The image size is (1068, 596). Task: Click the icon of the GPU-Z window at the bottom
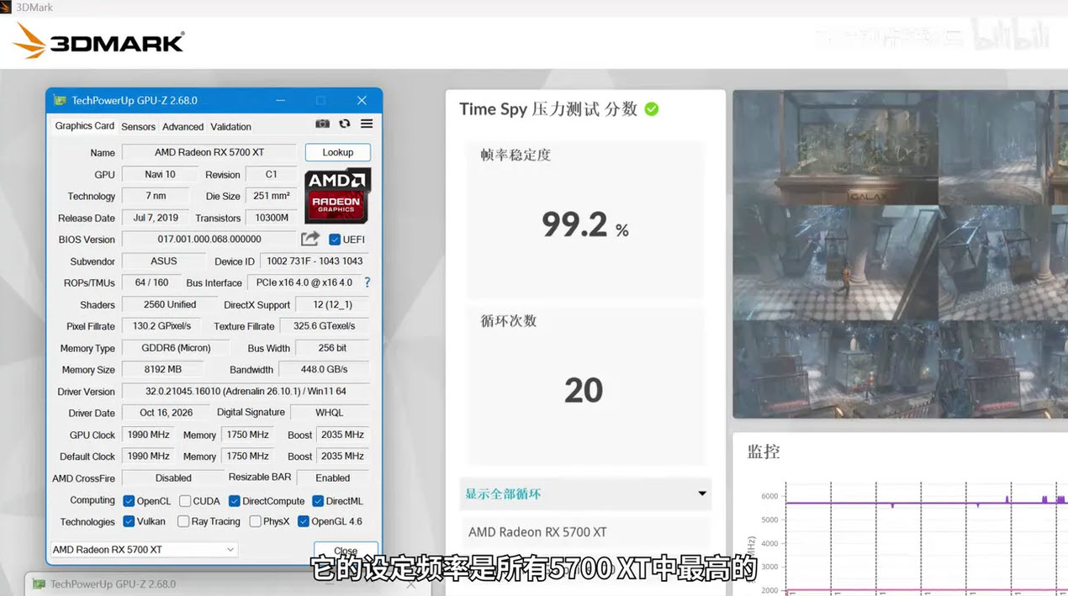tap(39, 584)
